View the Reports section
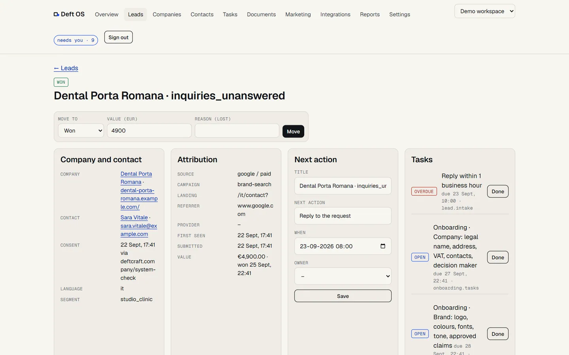The height and width of the screenshot is (355, 569). [369, 14]
